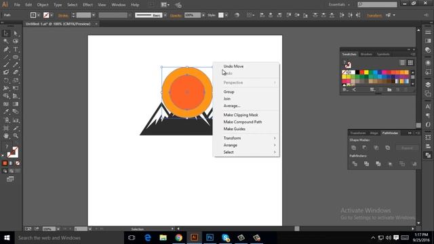434x244 pixels.
Task: Open the Style dropdown
Action: pyautogui.click(x=226, y=15)
